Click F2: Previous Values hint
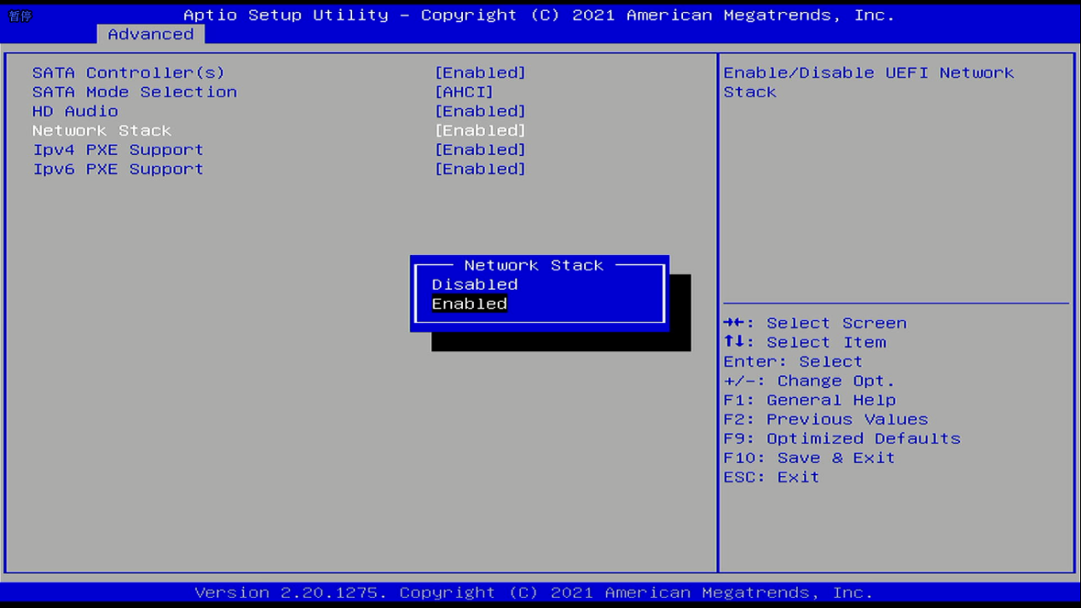 [825, 420]
